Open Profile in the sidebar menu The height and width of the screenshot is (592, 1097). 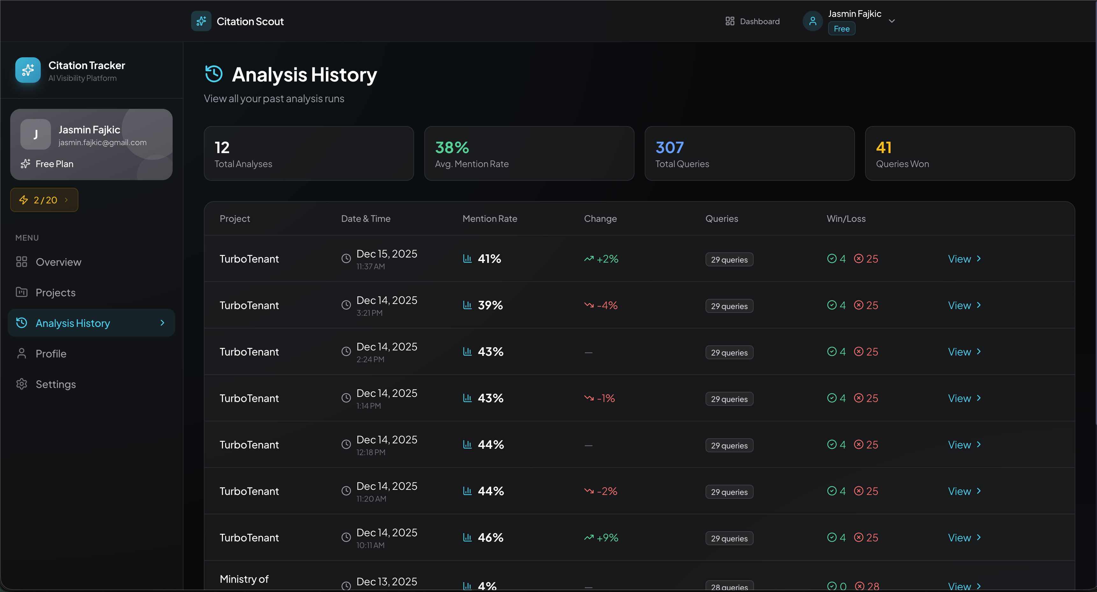tap(51, 354)
